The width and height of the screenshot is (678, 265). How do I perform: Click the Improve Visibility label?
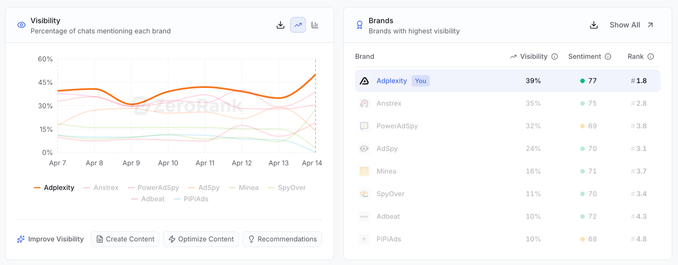point(56,239)
